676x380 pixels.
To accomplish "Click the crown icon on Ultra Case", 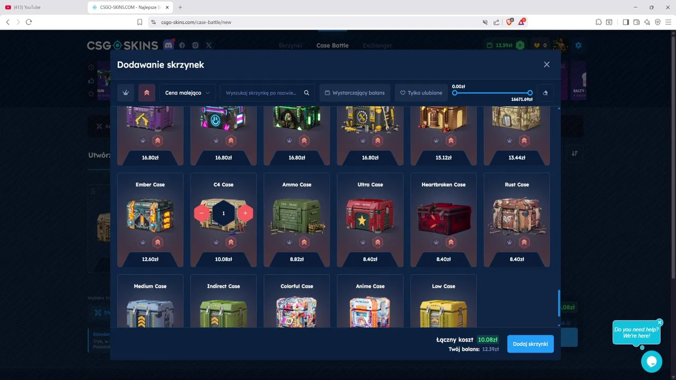I will [x=363, y=242].
